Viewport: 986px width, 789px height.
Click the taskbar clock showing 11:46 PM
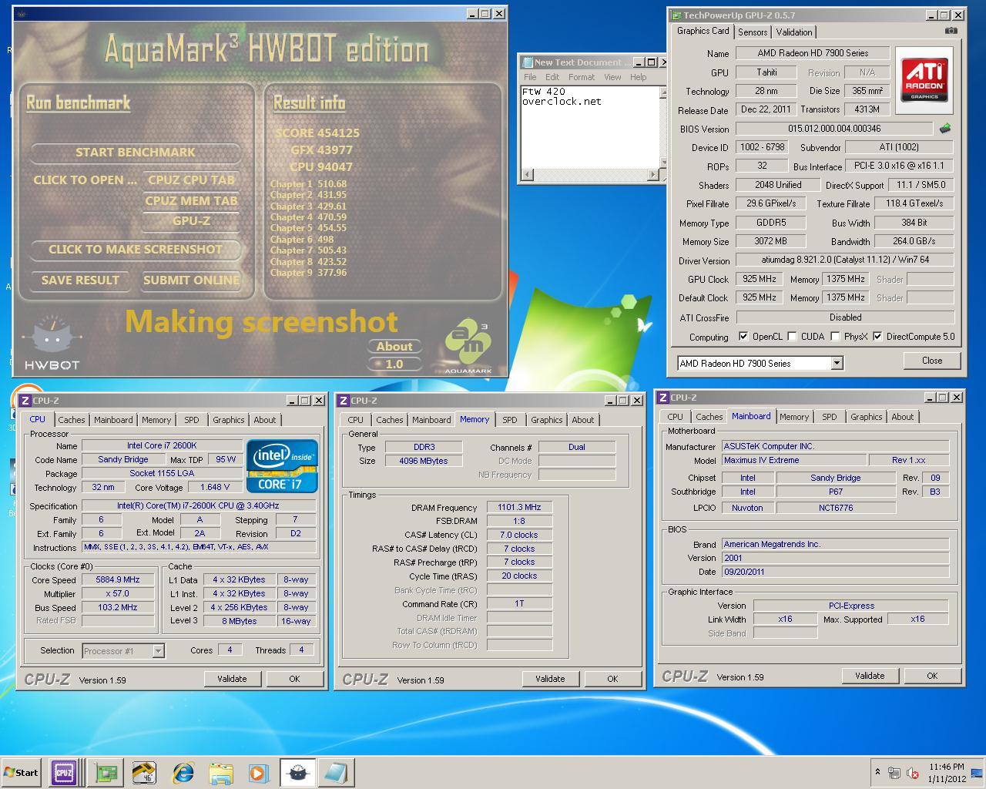[947, 773]
